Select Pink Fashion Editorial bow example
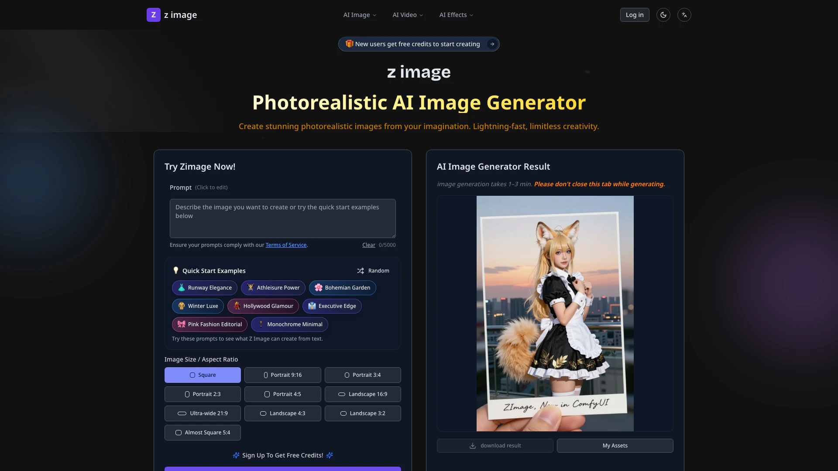Viewport: 838px width, 471px height. (209, 324)
